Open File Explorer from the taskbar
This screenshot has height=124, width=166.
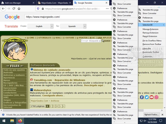12,121
